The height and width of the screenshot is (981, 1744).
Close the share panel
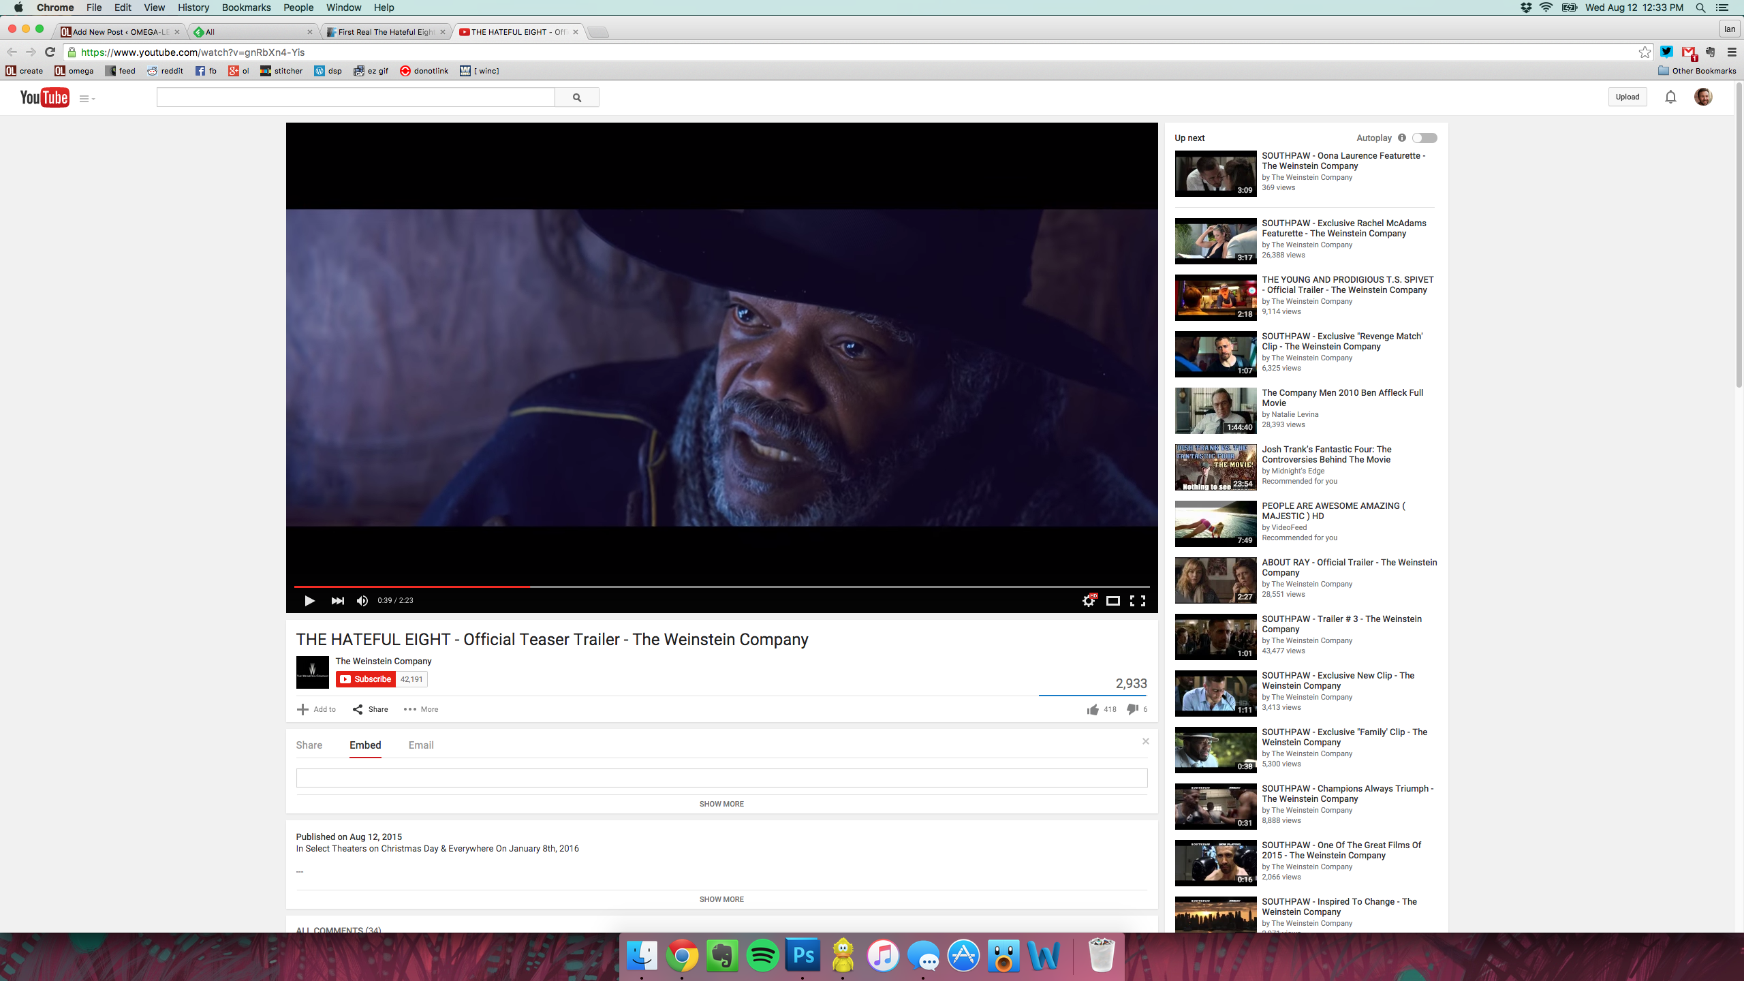1146,741
